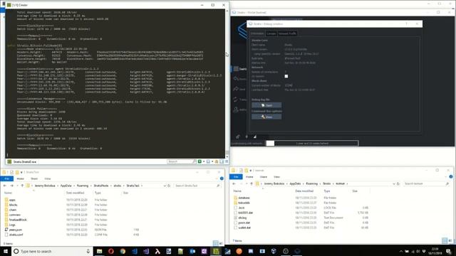Click the sync progress bar in Stratis wallet
456x256 pixels.
pyautogui.click(x=312, y=144)
